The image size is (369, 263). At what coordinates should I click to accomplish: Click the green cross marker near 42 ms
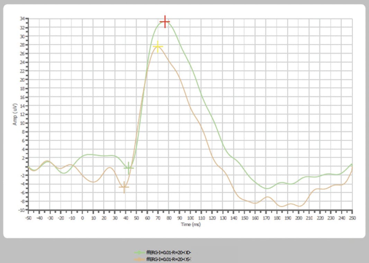click(128, 168)
